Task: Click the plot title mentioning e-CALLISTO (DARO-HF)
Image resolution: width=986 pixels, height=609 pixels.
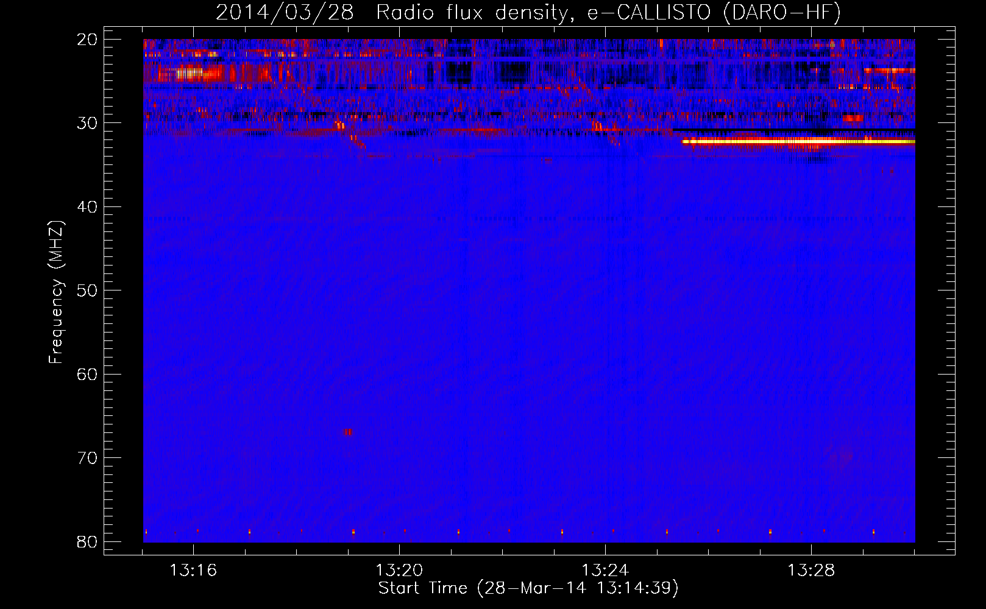Action: [528, 13]
